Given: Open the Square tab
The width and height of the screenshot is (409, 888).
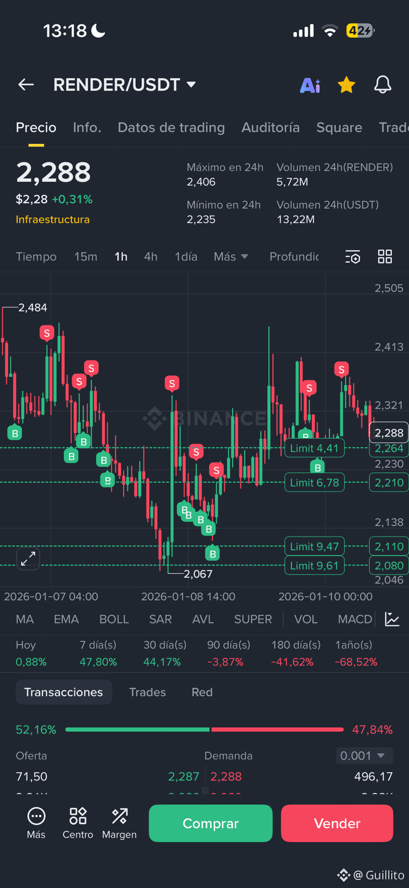Looking at the screenshot, I should tap(339, 128).
